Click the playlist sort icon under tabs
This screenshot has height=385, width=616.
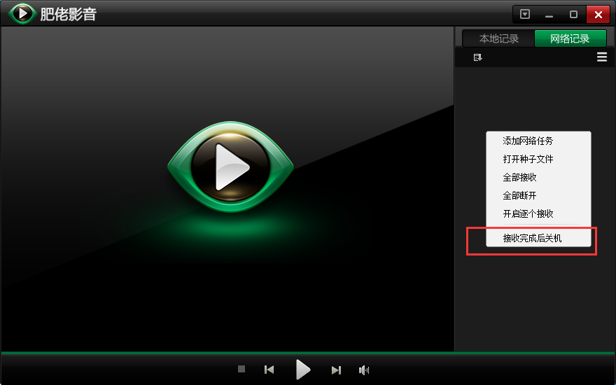click(477, 57)
